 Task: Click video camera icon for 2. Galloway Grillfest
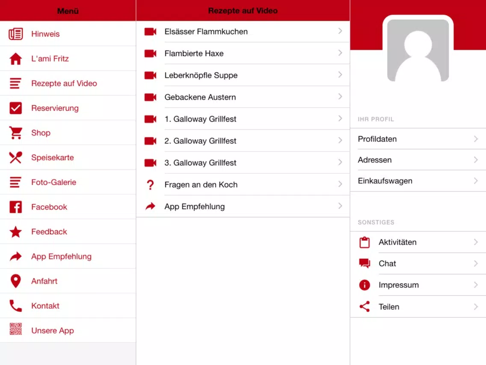click(x=150, y=141)
